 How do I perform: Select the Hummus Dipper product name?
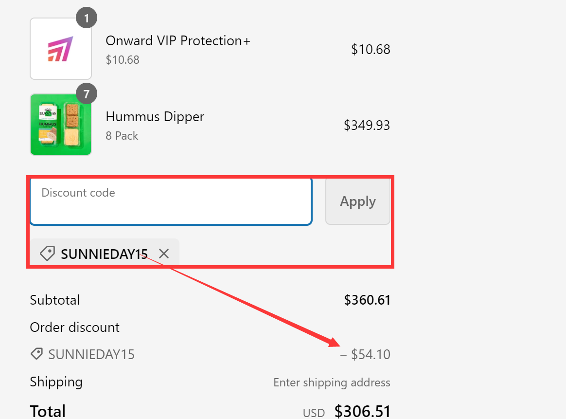click(155, 117)
